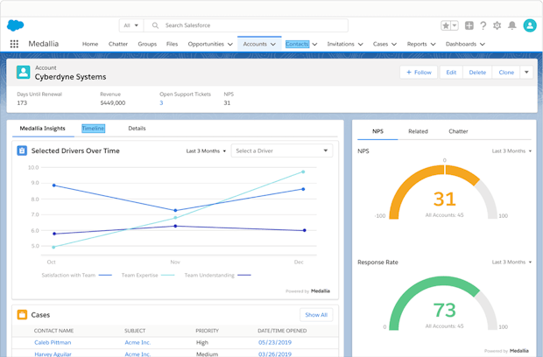
Task: Expand the Accounts nav chevron
Action: [x=273, y=45]
